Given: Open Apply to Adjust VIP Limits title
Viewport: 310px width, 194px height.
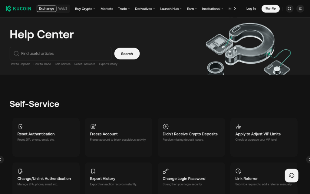Looking at the screenshot, I should (258, 134).
